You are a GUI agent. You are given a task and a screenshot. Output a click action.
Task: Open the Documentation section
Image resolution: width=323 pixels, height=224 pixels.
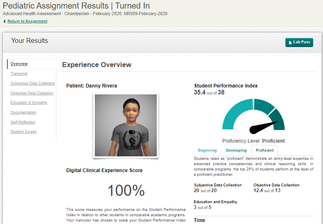click(x=23, y=112)
